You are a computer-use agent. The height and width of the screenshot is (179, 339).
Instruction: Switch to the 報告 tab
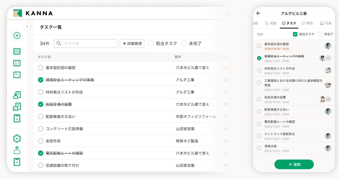(x=308, y=24)
